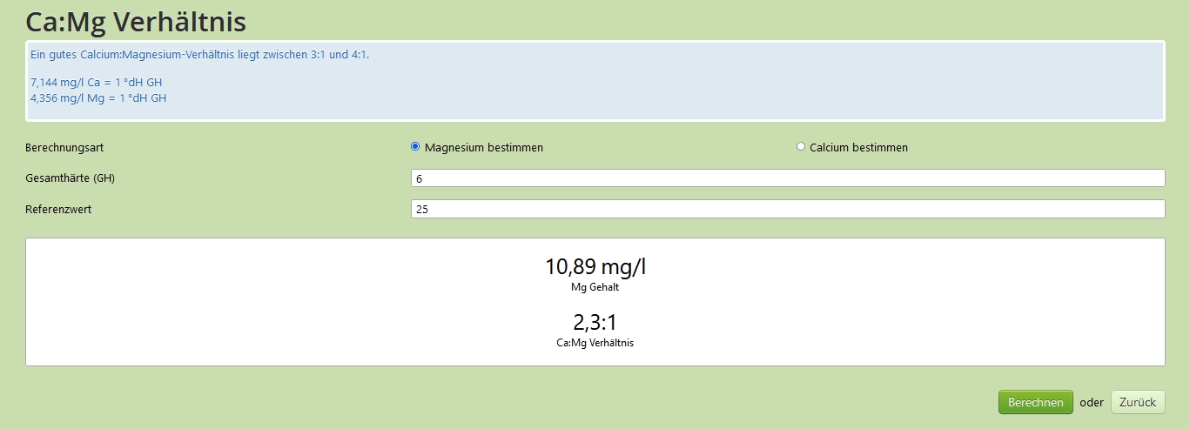
Task: Click the "7,144 mg/l Ca" conversion line
Action: coord(97,83)
